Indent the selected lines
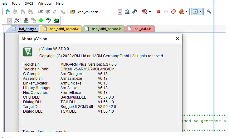The width and height of the screenshot is (229, 138). 40,12
